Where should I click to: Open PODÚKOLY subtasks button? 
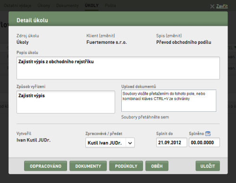pyautogui.click(x=126, y=166)
